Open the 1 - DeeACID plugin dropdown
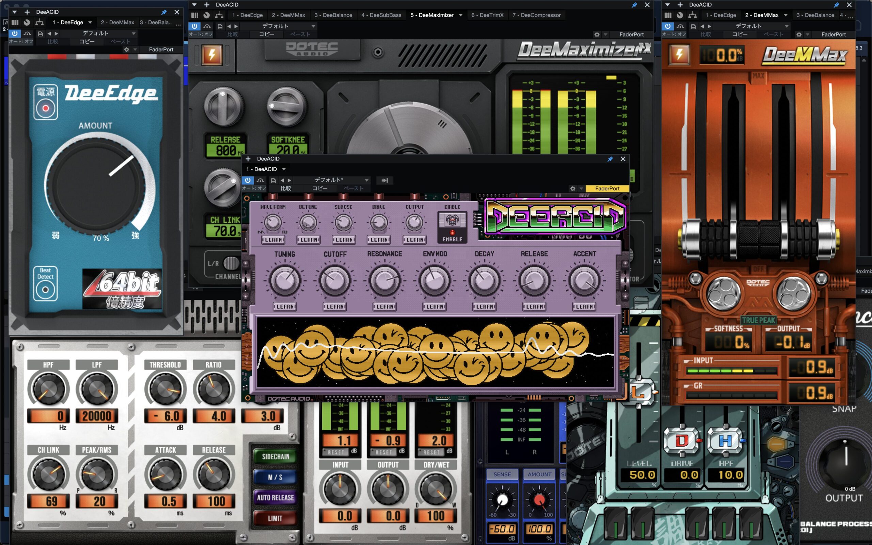 tap(284, 169)
